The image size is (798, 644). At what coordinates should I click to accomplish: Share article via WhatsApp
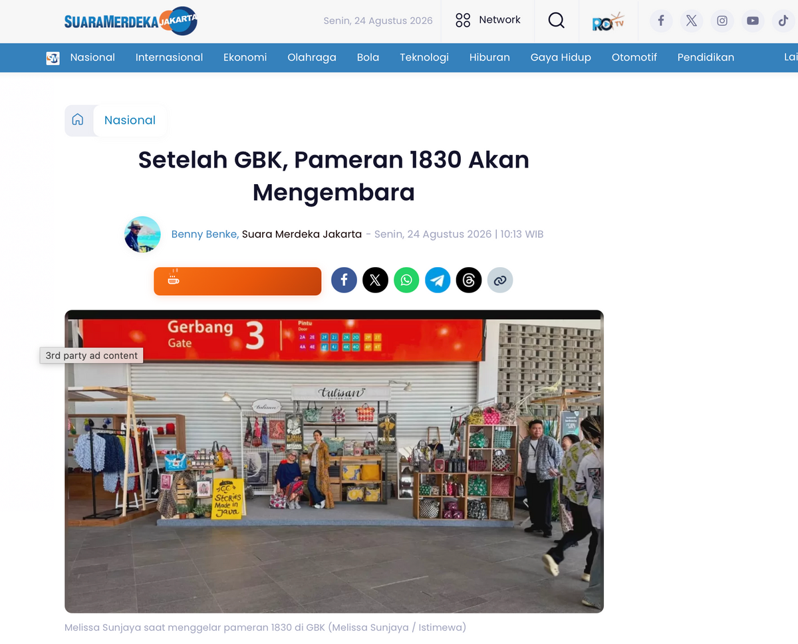click(x=406, y=280)
